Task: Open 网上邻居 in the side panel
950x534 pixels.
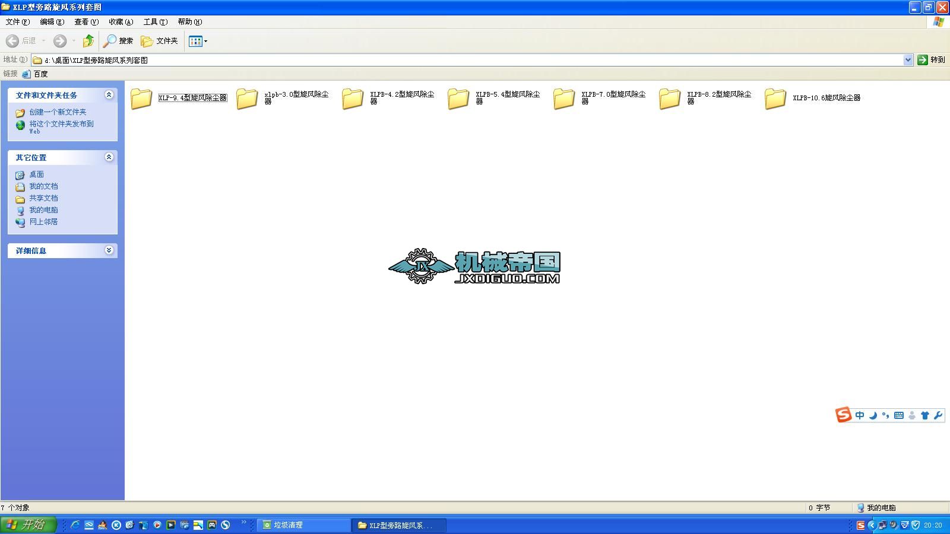Action: click(43, 222)
